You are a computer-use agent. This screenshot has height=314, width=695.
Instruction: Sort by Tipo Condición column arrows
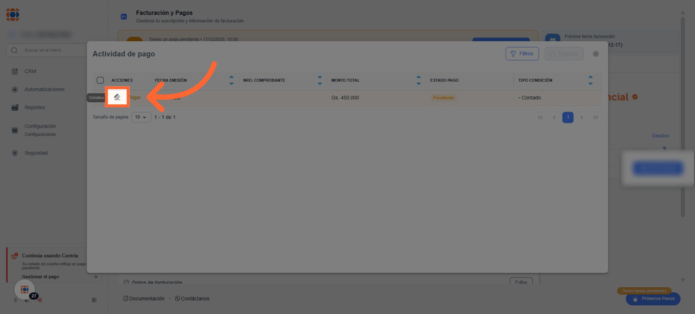click(590, 80)
